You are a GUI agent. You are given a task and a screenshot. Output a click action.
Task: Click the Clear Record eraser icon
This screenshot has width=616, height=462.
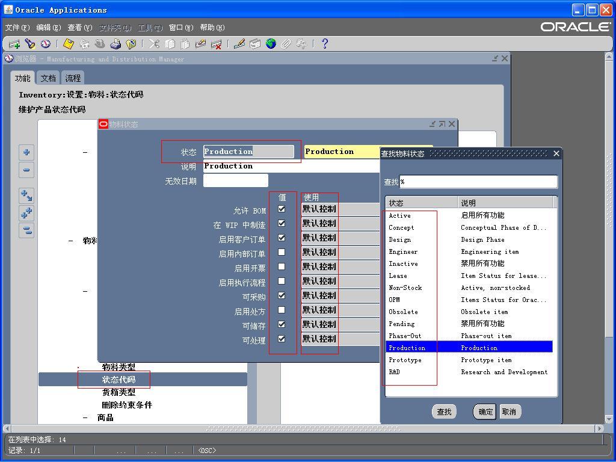(200, 44)
